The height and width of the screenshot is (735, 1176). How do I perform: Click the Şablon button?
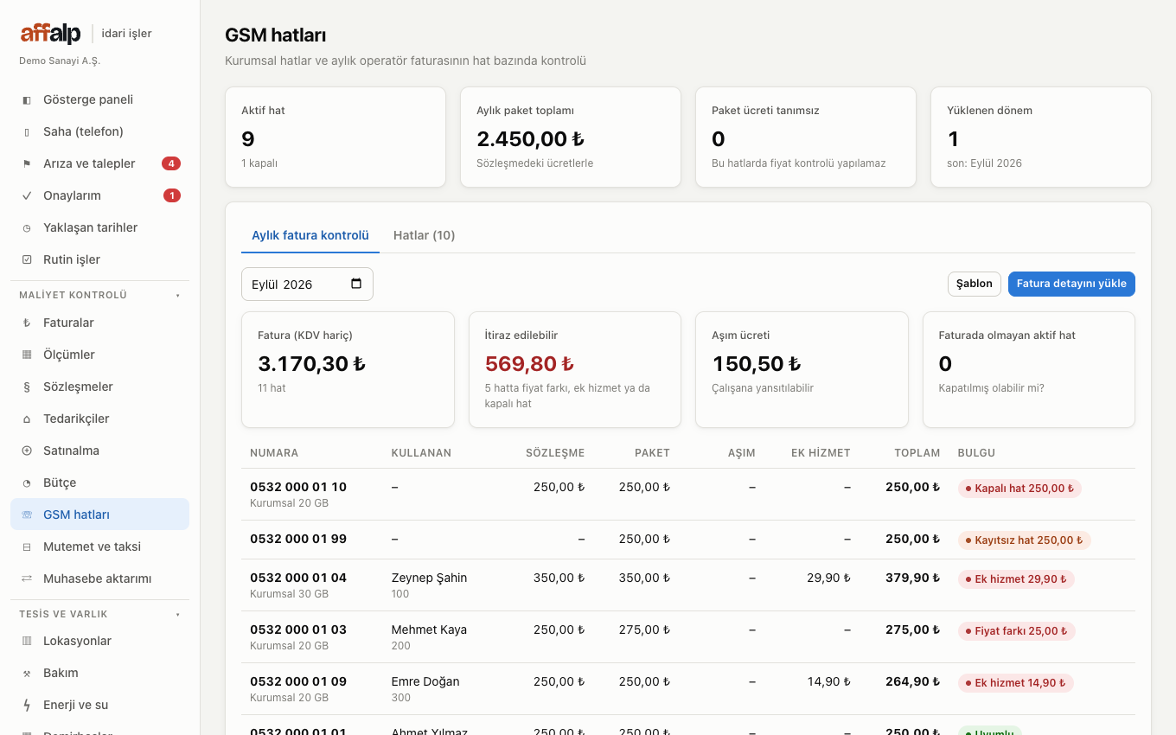coord(975,284)
